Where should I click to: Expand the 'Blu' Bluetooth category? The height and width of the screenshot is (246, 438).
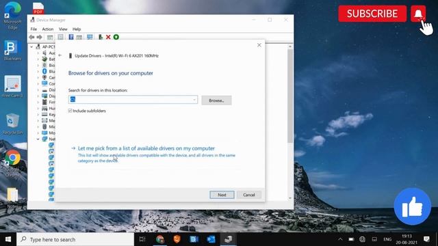click(x=38, y=71)
